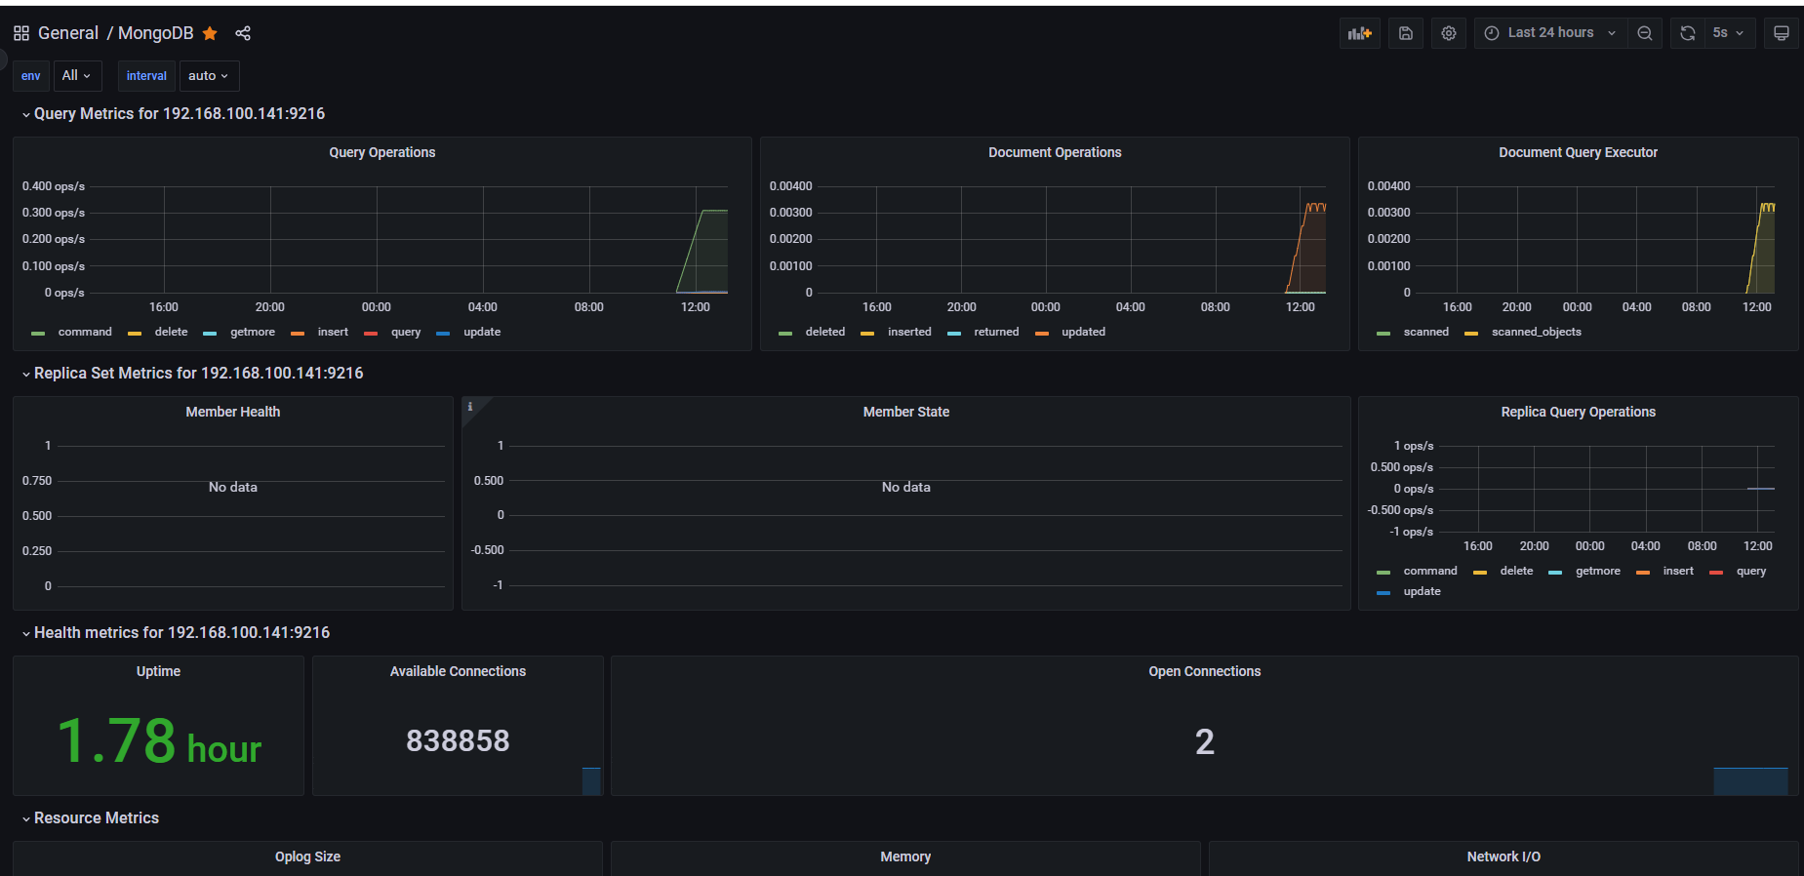The image size is (1804, 876).
Task: Open Member Health panel menu
Action: [233, 412]
